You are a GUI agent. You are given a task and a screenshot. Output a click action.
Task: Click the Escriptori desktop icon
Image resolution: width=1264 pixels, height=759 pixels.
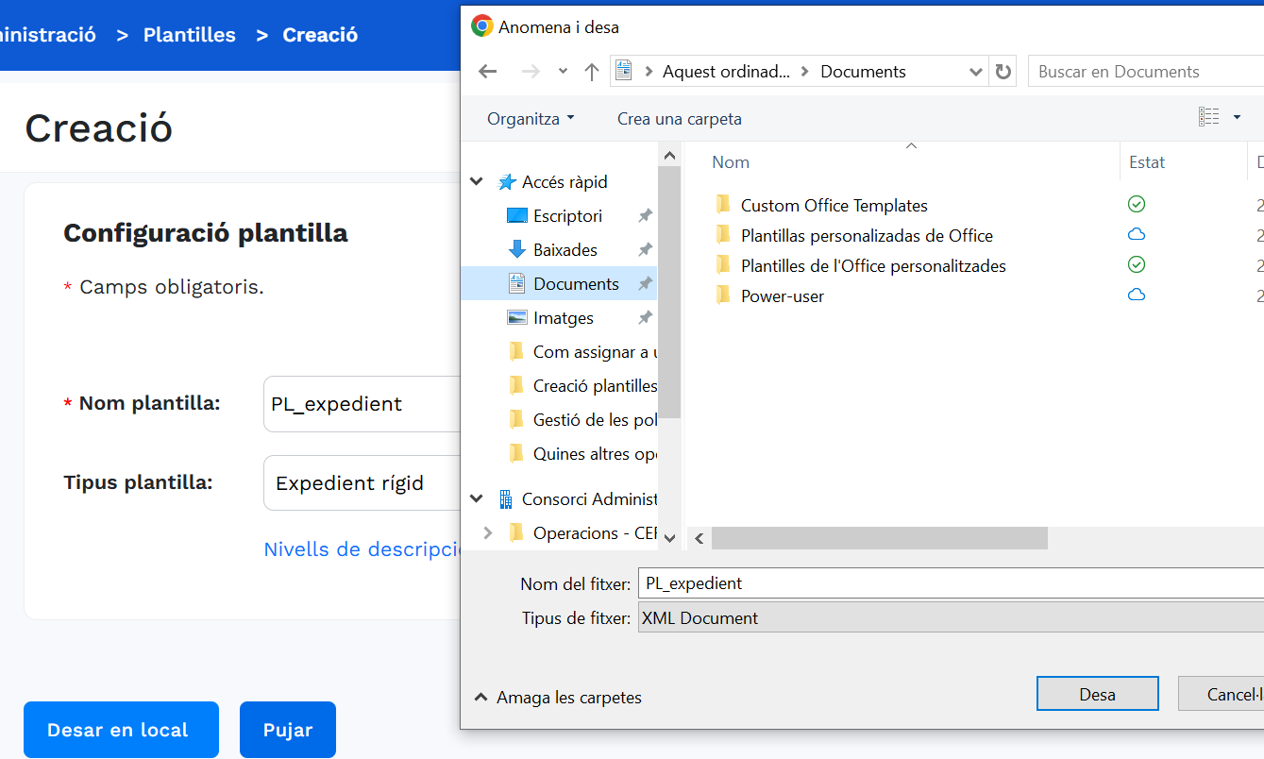coord(517,216)
